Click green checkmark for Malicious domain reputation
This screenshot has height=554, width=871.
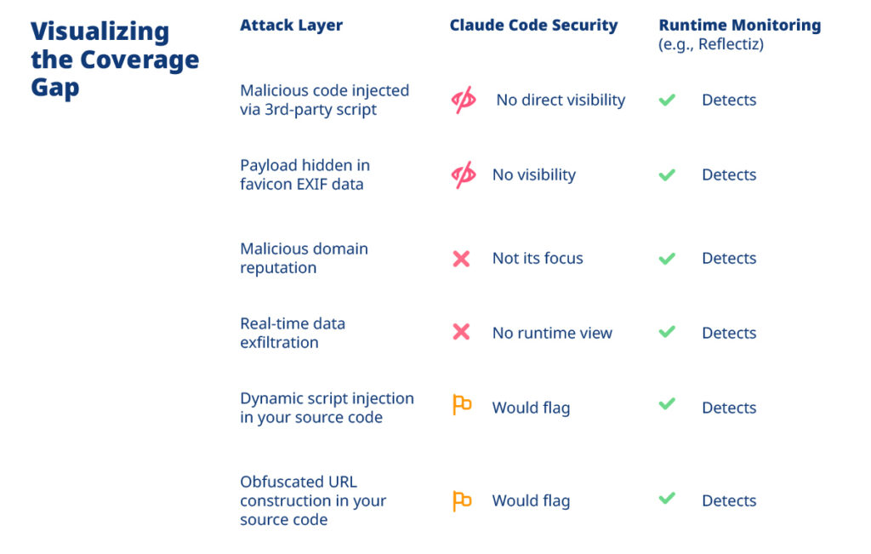[667, 259]
